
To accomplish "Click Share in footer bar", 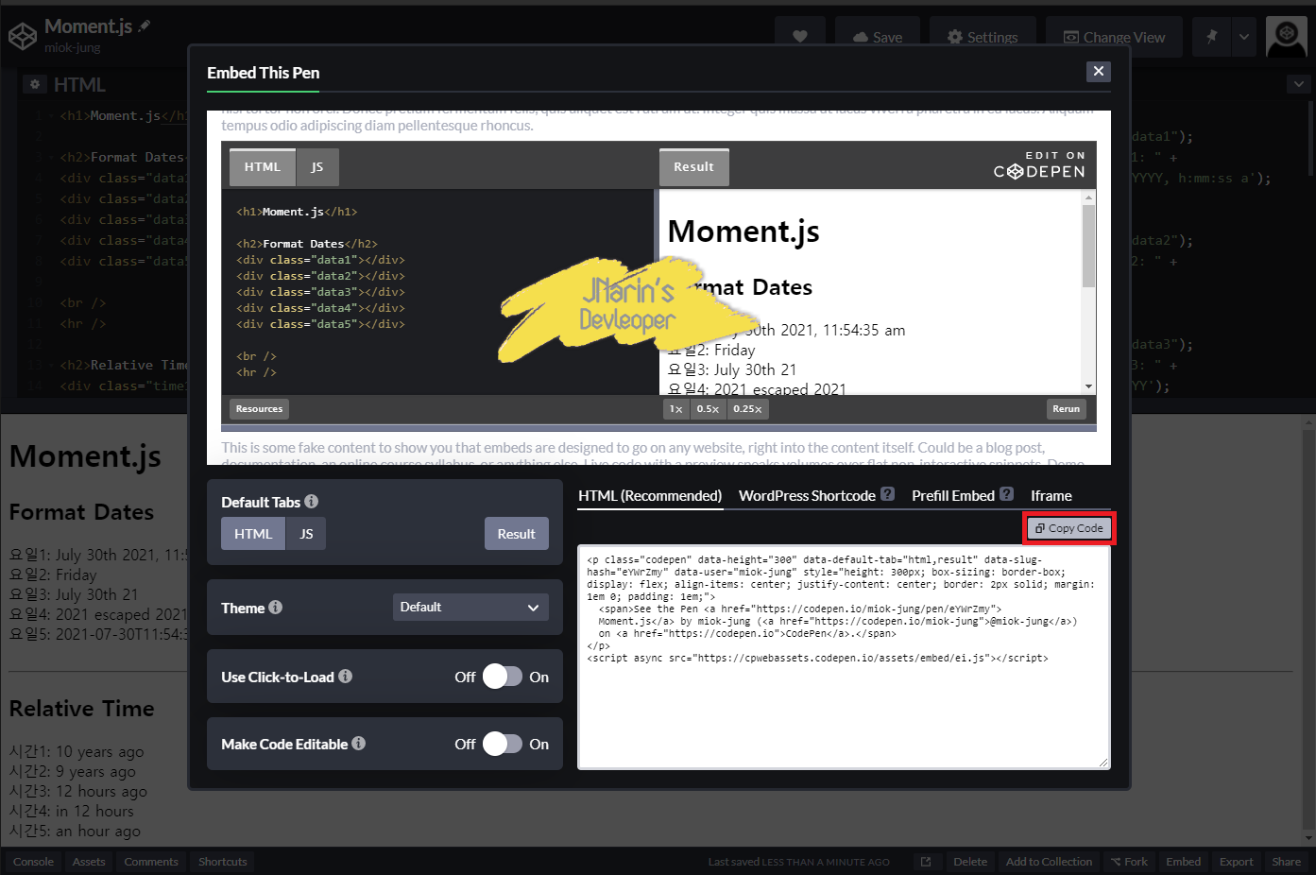I will (1286, 862).
